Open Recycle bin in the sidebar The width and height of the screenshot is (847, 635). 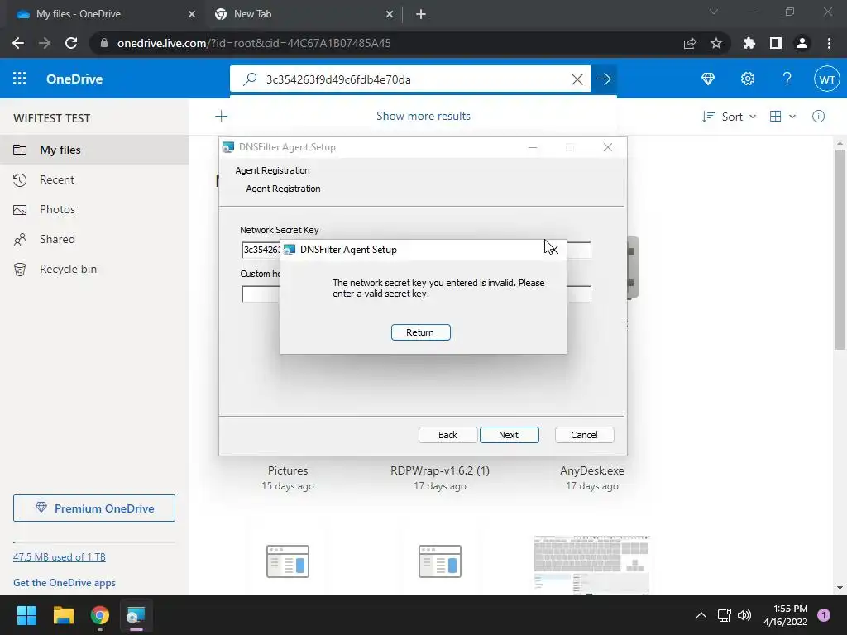pos(94,269)
